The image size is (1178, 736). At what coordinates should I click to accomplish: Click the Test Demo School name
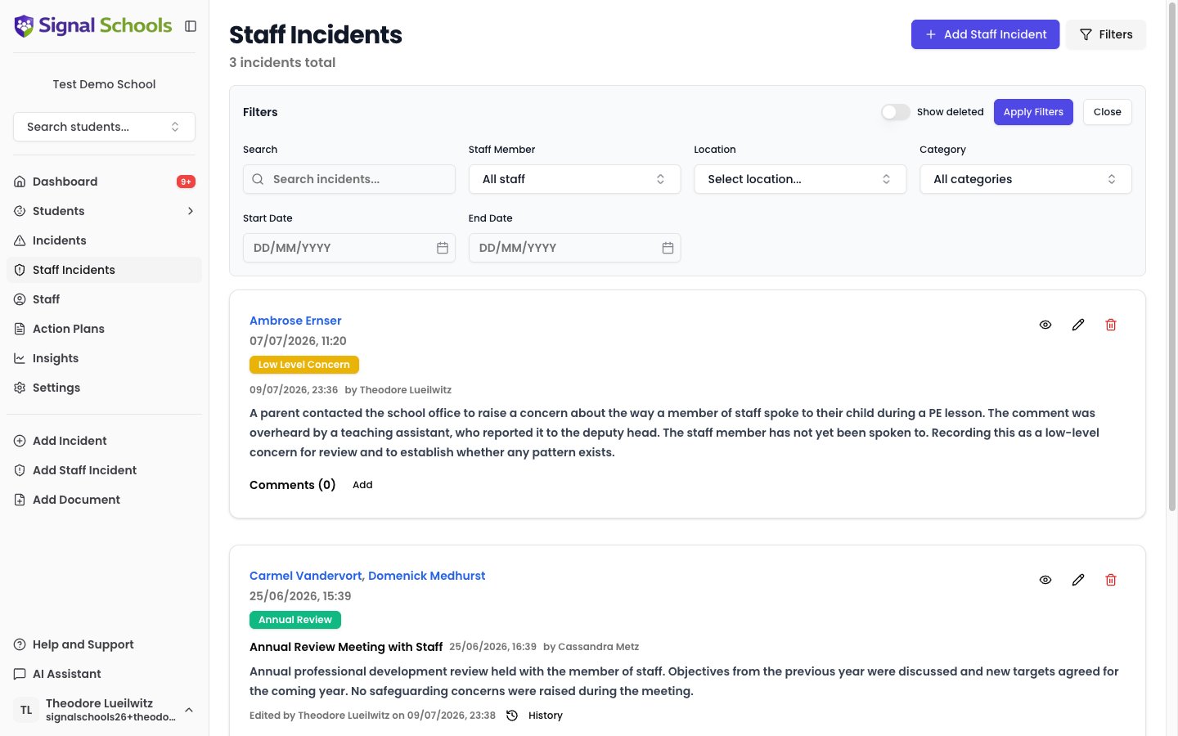(104, 84)
